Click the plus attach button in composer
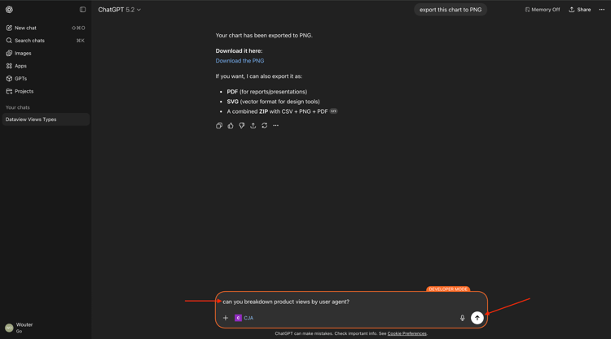 [225, 318]
